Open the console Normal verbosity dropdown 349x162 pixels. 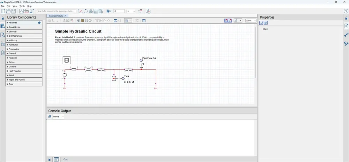[58, 117]
